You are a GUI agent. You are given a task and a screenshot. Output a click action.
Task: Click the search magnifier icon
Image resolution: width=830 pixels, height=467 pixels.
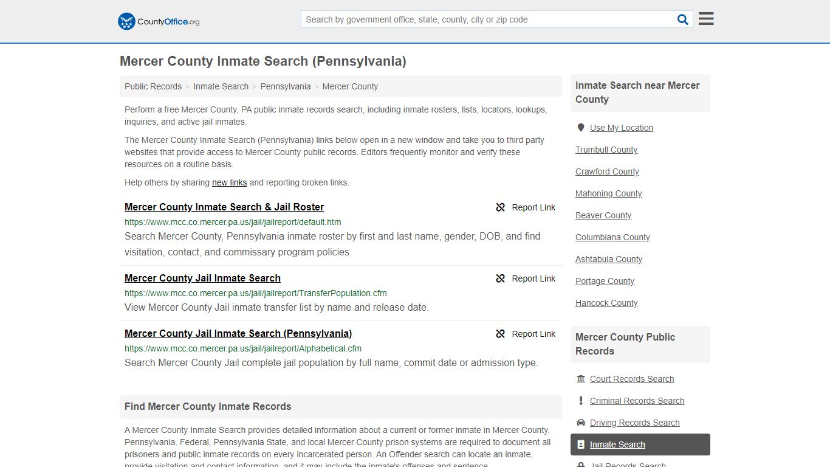683,19
